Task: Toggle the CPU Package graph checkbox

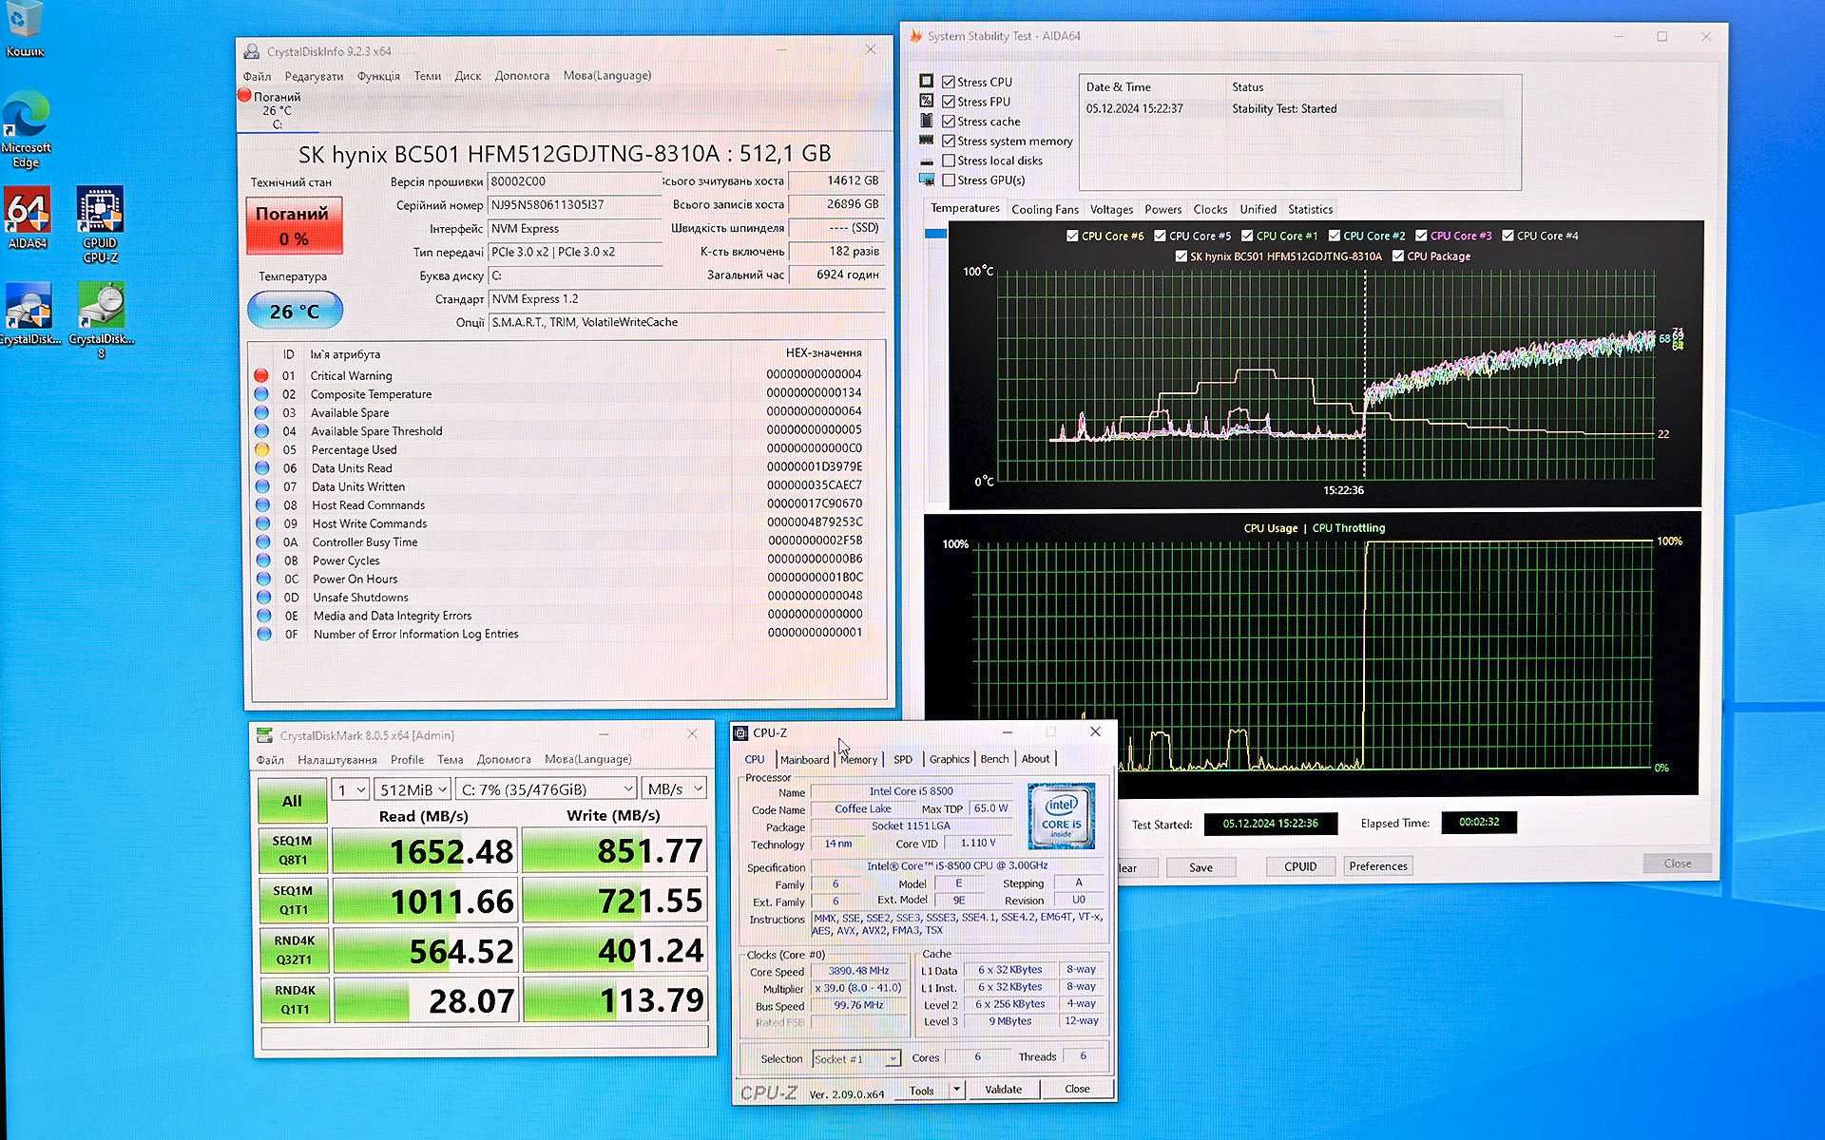Action: coord(1398,256)
